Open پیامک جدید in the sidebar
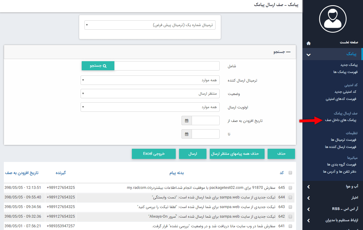Viewport: 363px width, 230px height. [x=348, y=65]
